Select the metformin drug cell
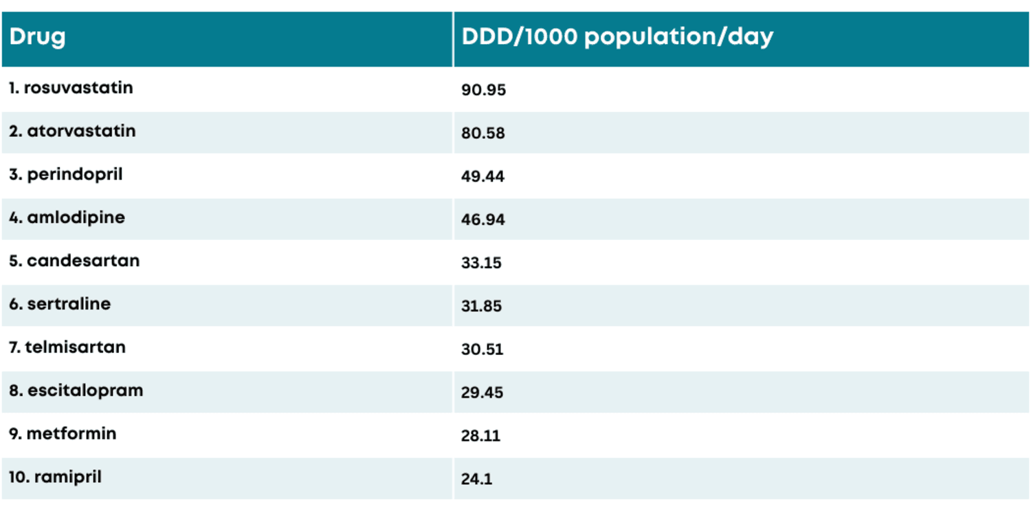Image resolution: width=1031 pixels, height=511 pixels. pyautogui.click(x=63, y=434)
